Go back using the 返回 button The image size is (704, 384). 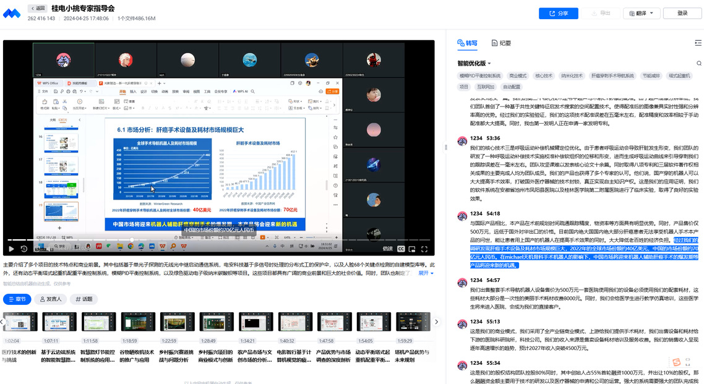[x=38, y=9]
